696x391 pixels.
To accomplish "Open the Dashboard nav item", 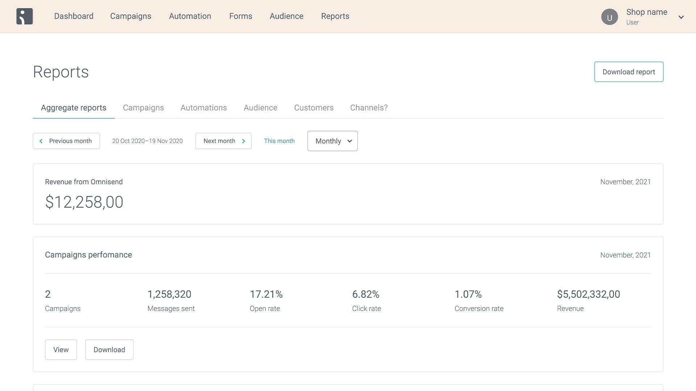I will click(x=74, y=16).
